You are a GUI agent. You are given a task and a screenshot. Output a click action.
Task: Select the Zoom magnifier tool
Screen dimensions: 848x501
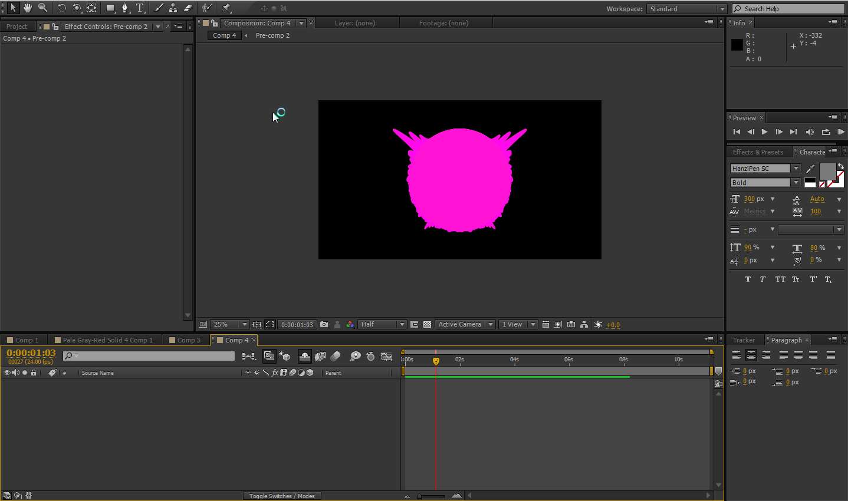tap(42, 8)
